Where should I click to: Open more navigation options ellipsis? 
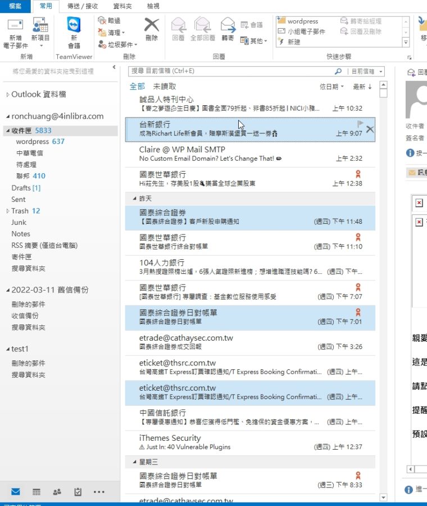tap(99, 492)
